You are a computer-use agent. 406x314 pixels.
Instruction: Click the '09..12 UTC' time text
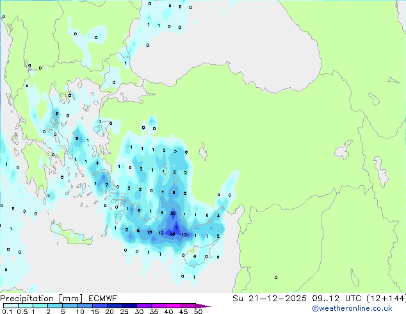point(336,299)
